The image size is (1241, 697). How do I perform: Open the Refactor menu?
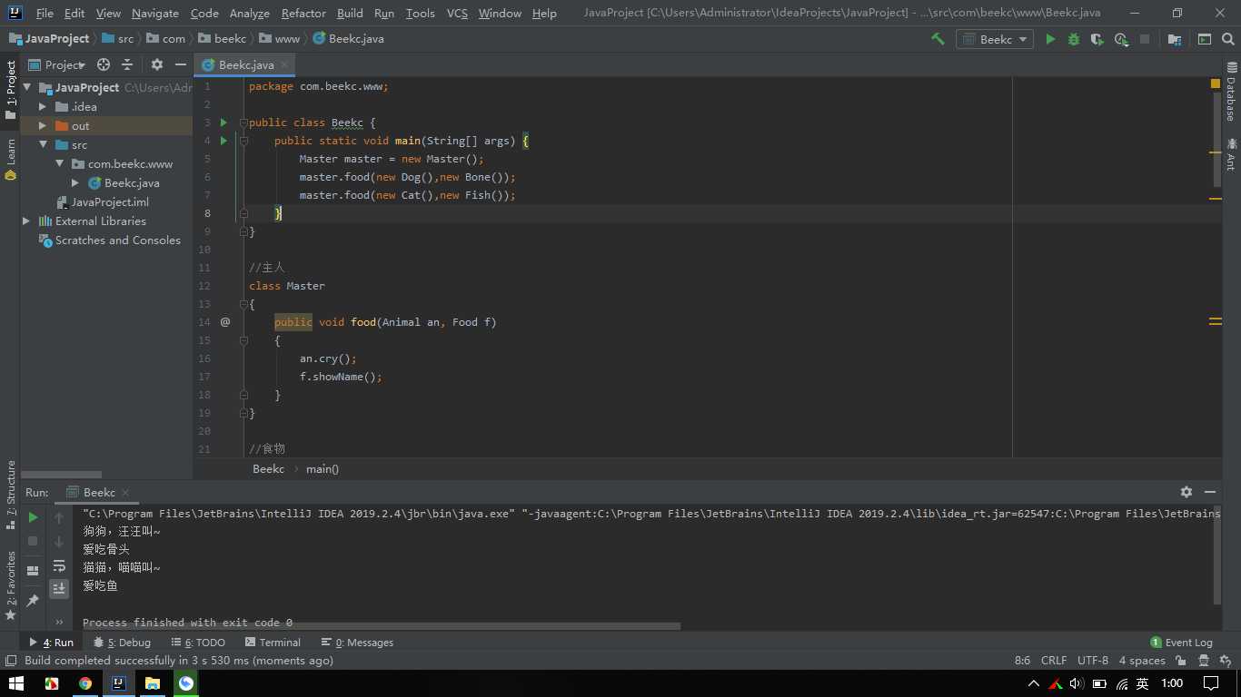(x=303, y=13)
